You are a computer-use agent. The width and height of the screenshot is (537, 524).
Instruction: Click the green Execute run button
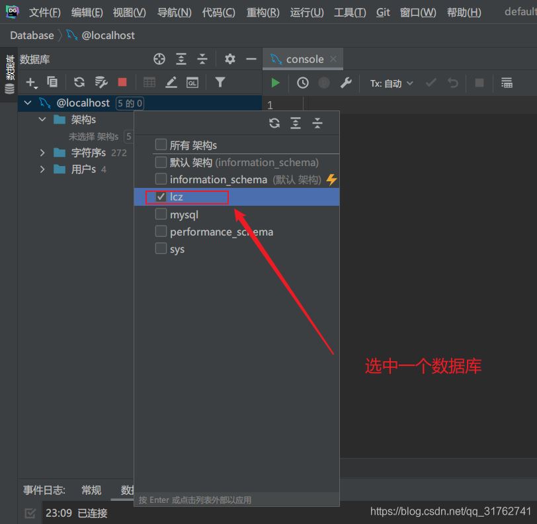[276, 83]
